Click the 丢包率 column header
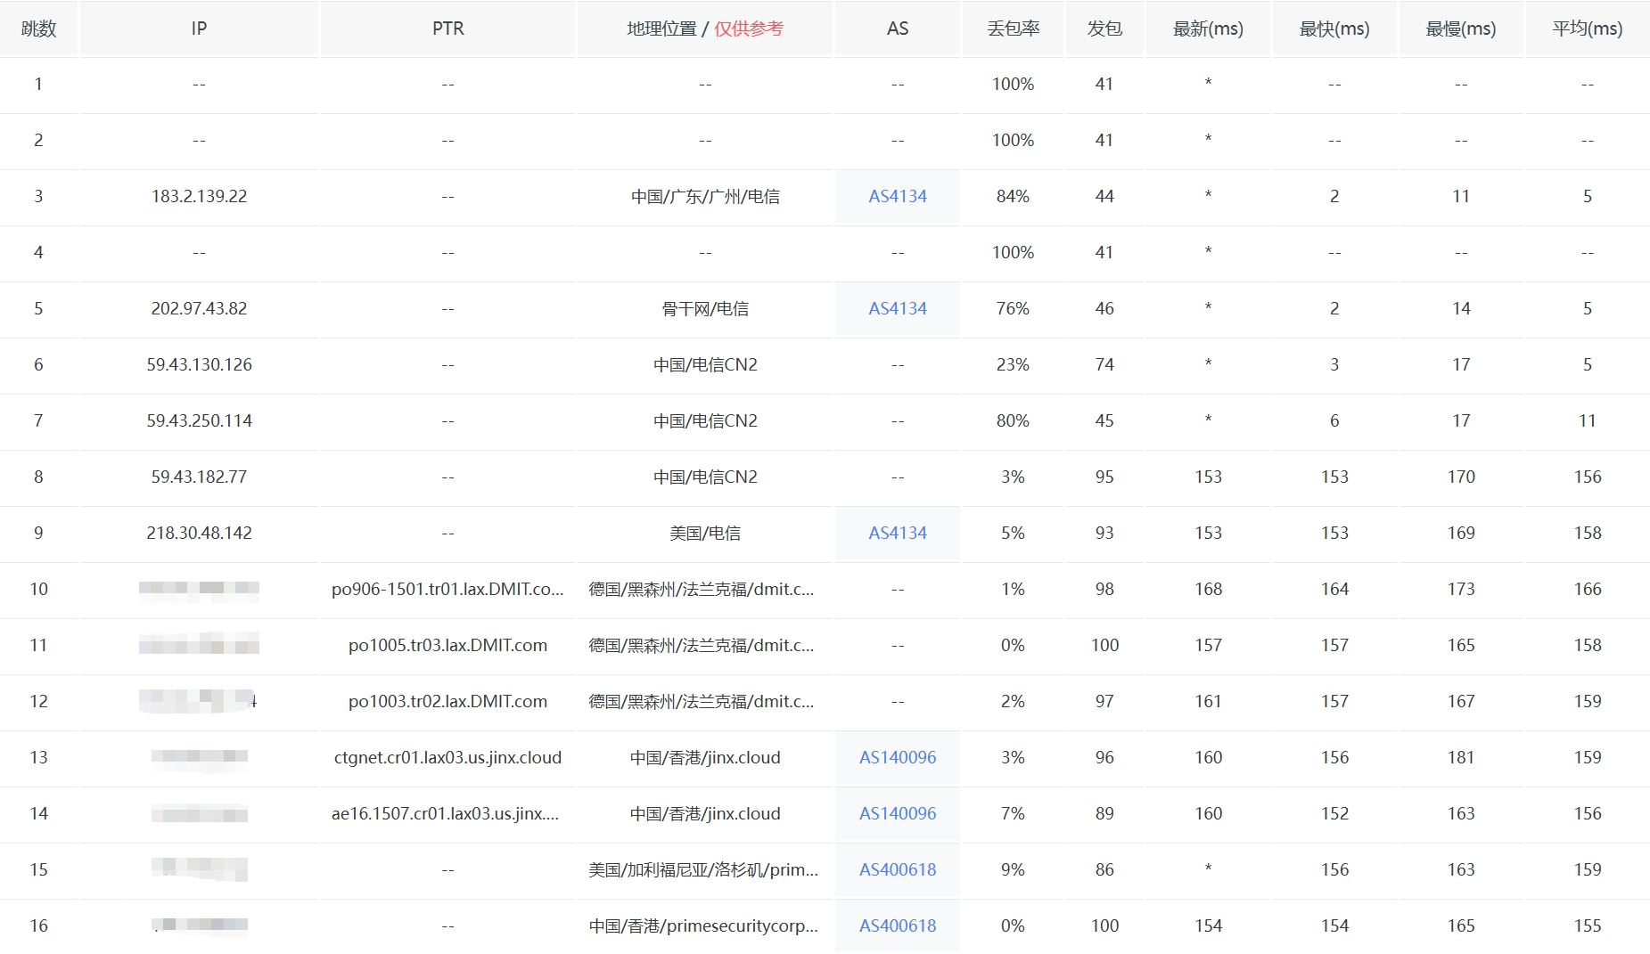Viewport: 1650px width, 954px height. [x=1014, y=29]
